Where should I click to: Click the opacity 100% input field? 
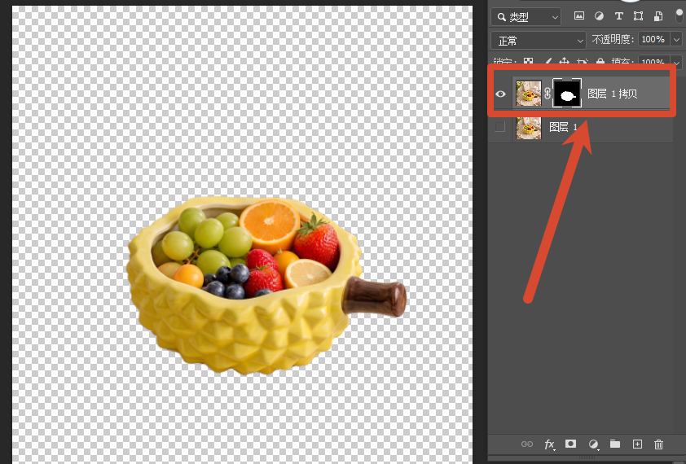pyautogui.click(x=653, y=39)
